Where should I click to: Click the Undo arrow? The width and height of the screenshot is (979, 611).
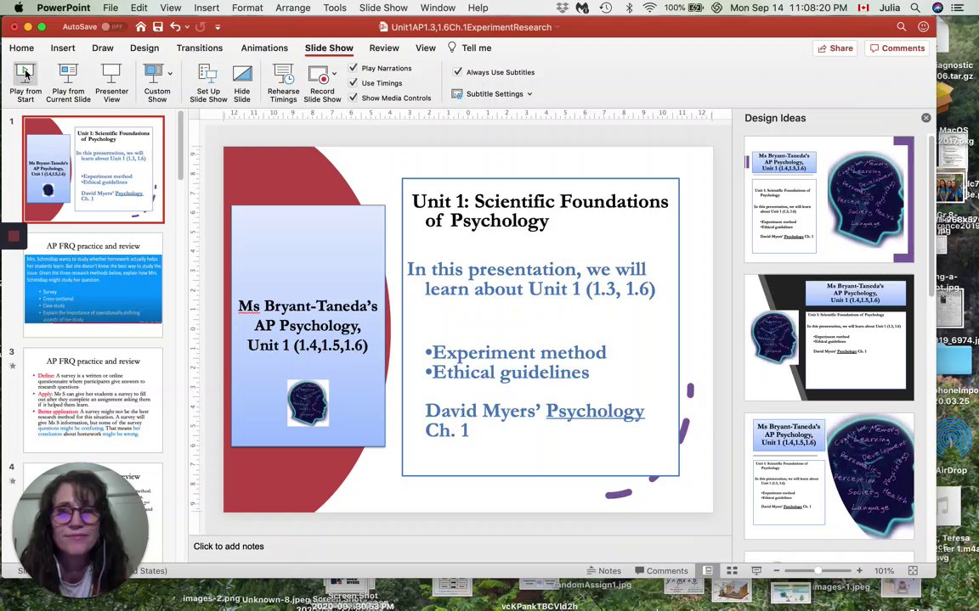click(175, 27)
